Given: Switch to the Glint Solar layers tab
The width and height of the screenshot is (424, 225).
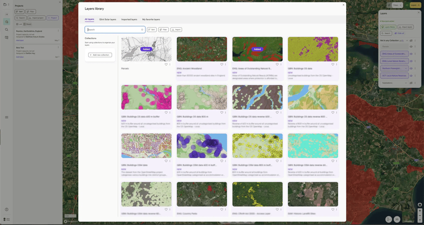Looking at the screenshot, I should (x=108, y=19).
